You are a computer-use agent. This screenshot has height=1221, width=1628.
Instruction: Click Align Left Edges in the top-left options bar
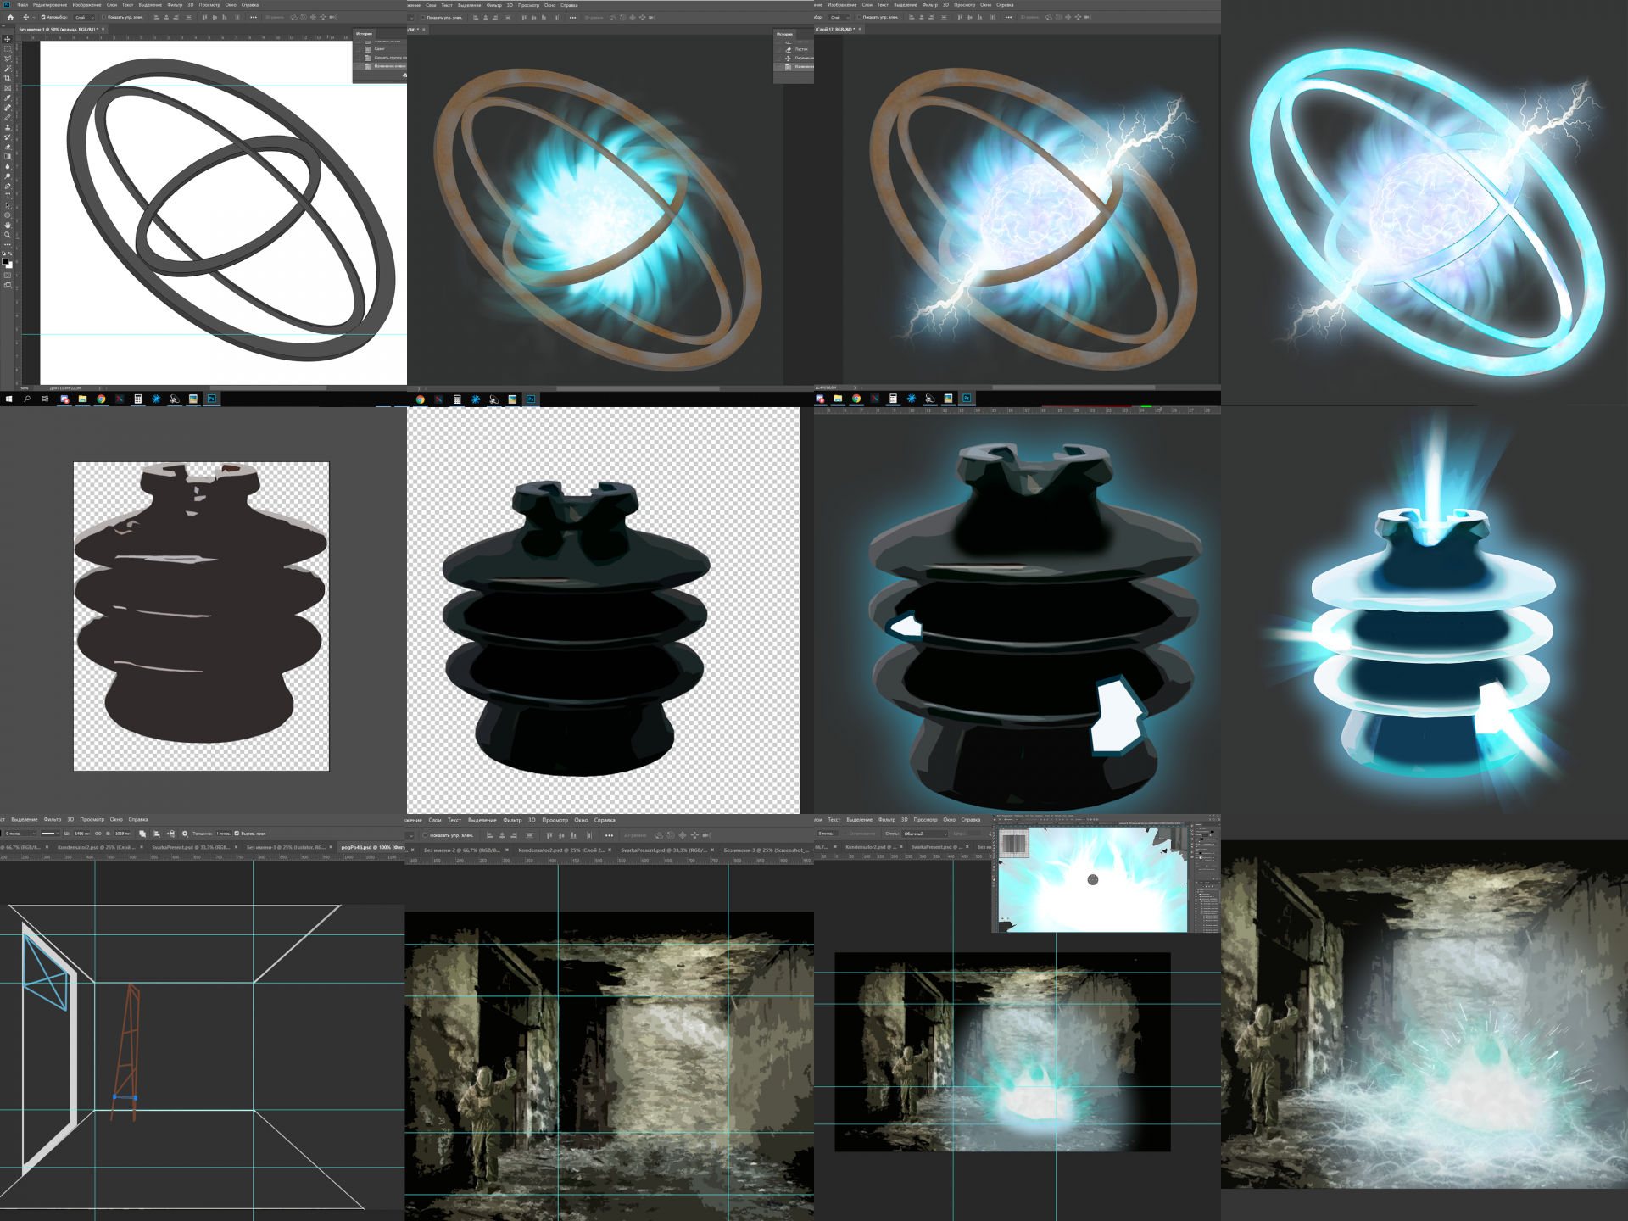click(156, 17)
